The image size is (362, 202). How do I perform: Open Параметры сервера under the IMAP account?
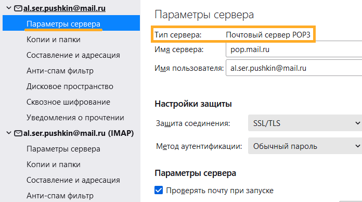click(71, 149)
